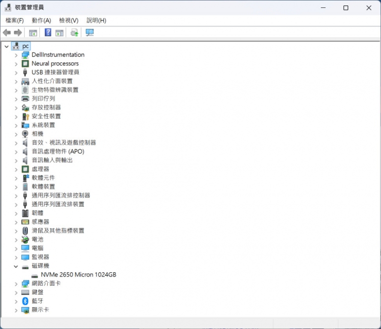Click the battery (電池) category icon

[x=25, y=240]
